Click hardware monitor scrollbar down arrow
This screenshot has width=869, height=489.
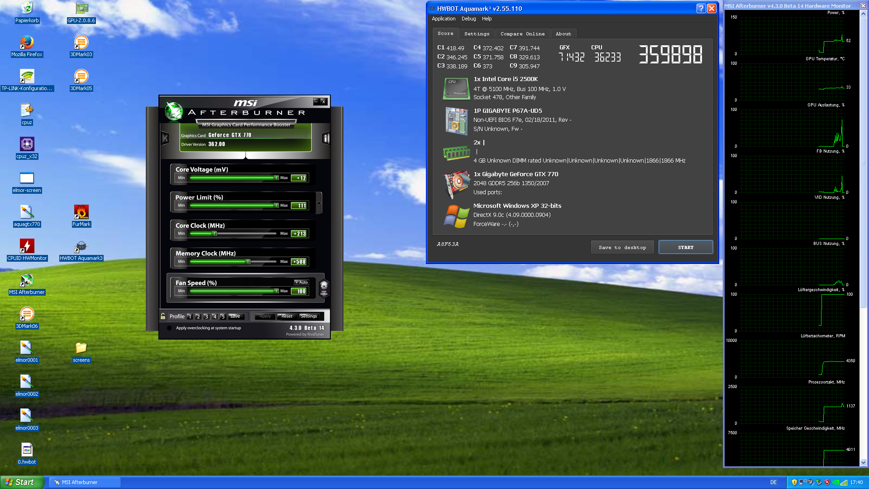coord(863,463)
